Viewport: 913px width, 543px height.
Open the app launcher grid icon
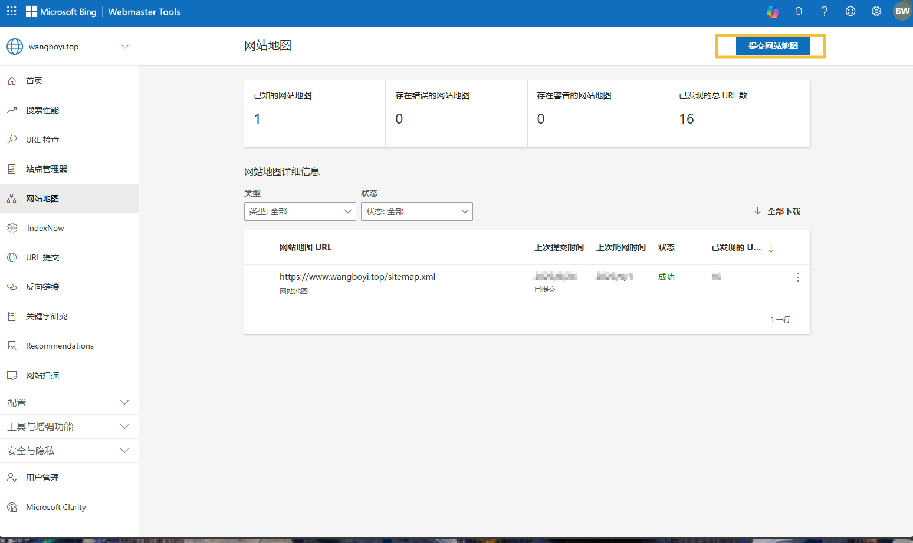click(12, 11)
